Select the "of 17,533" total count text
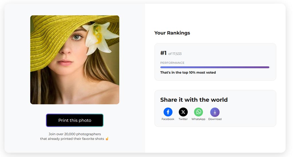 coord(175,54)
